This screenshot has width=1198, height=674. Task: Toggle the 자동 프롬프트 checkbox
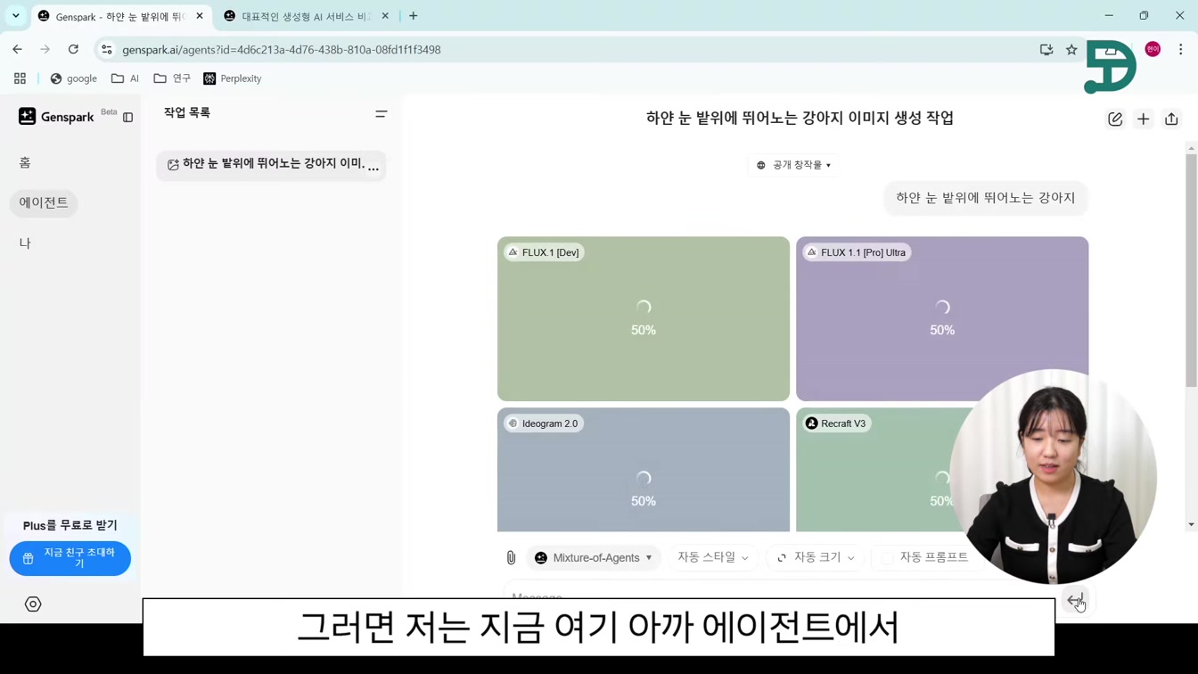click(888, 558)
